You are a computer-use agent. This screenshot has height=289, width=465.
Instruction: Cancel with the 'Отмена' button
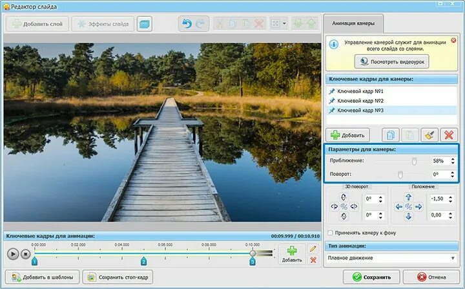tap(431, 277)
